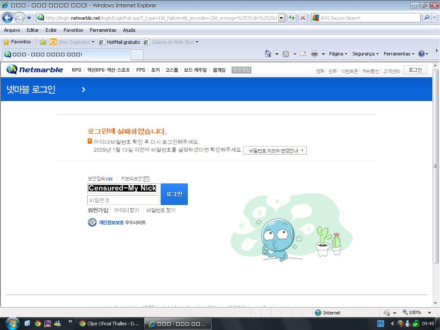Image resolution: width=440 pixels, height=330 pixels.
Task: Open the Ajuda menu
Action: [129, 30]
